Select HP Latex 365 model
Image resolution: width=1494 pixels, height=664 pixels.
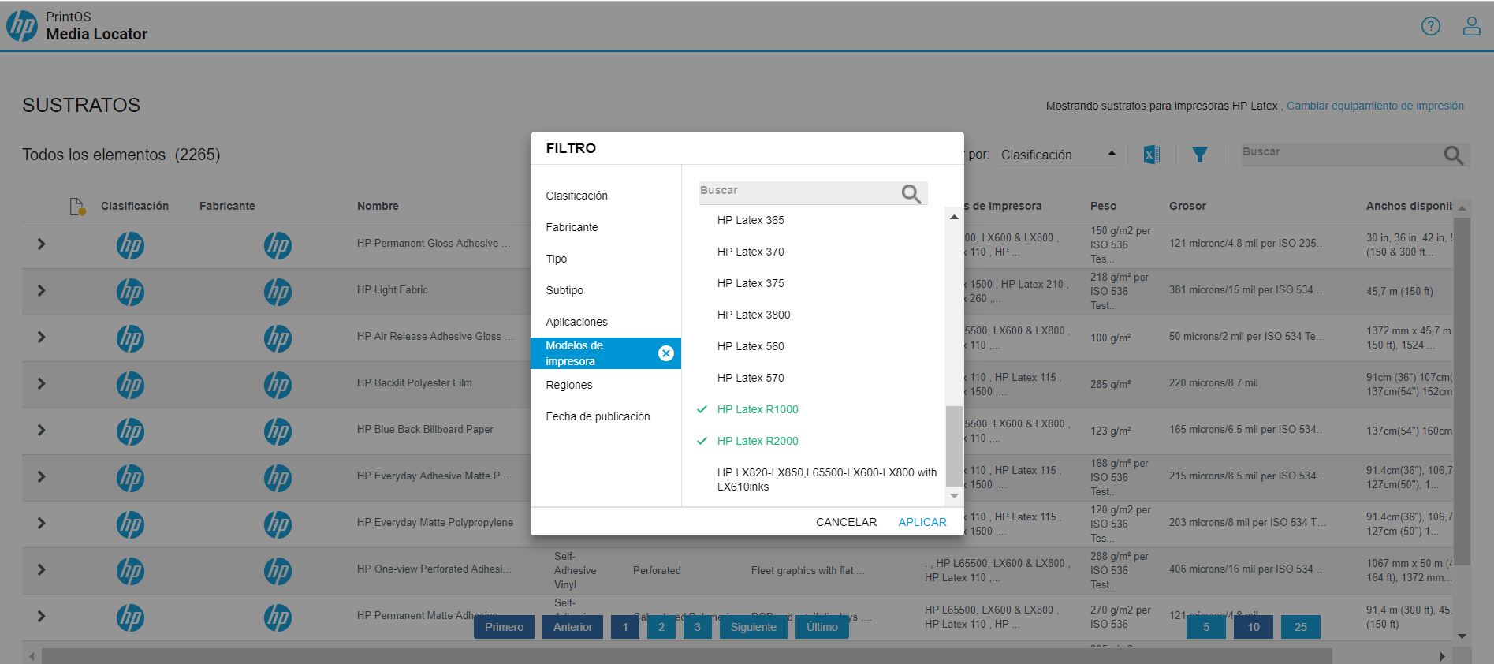pos(751,220)
